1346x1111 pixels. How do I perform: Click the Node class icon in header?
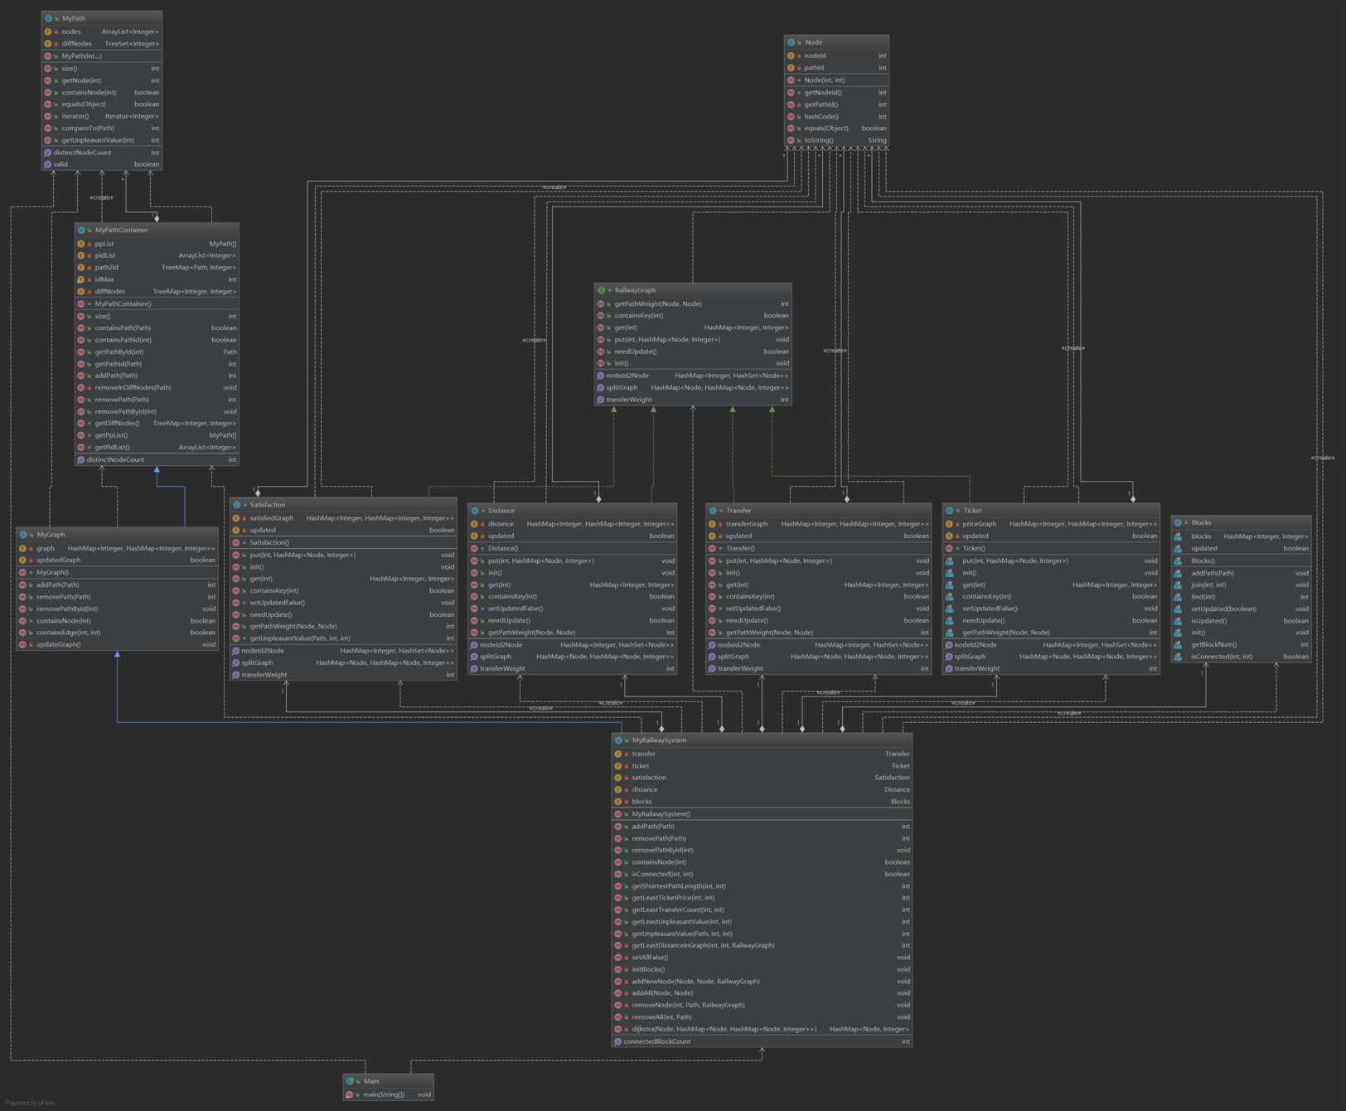point(792,42)
